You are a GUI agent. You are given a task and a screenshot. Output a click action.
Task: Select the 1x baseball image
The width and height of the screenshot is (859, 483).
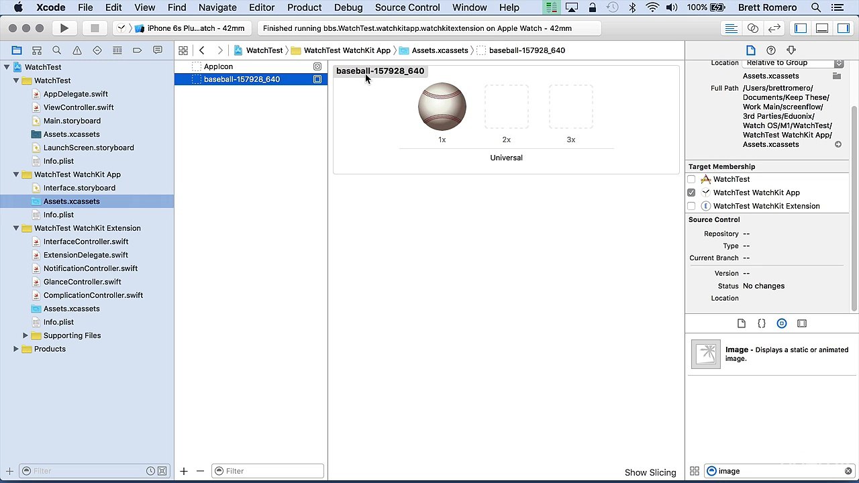point(442,107)
